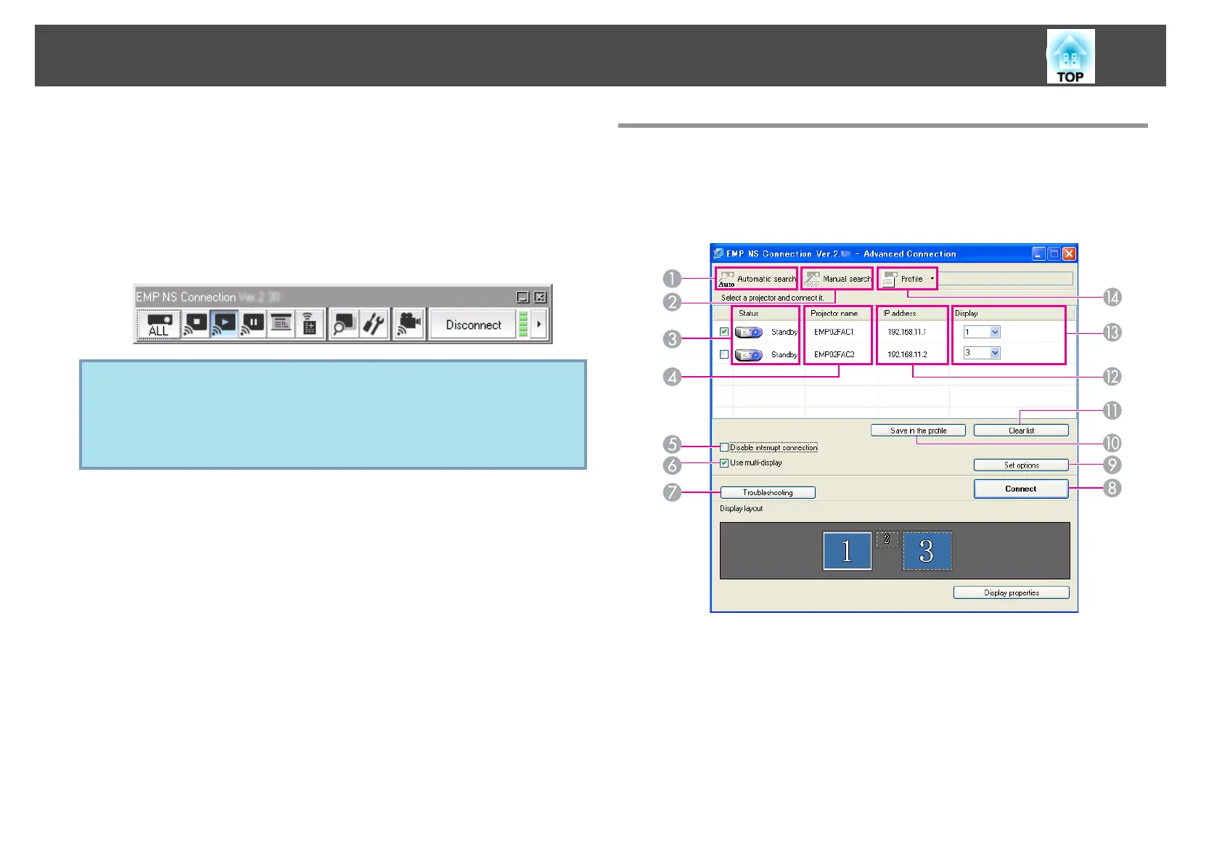Click the Automatic search button
This screenshot has width=1222, height=864.
(x=757, y=279)
